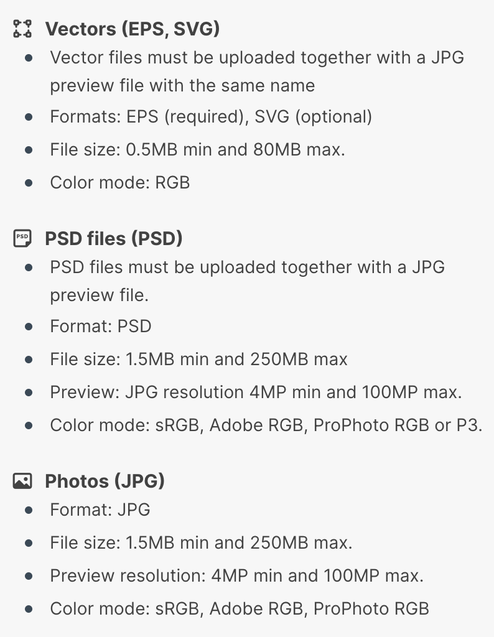Select the "Vectors (EPS, SVG)" heading

click(x=132, y=29)
